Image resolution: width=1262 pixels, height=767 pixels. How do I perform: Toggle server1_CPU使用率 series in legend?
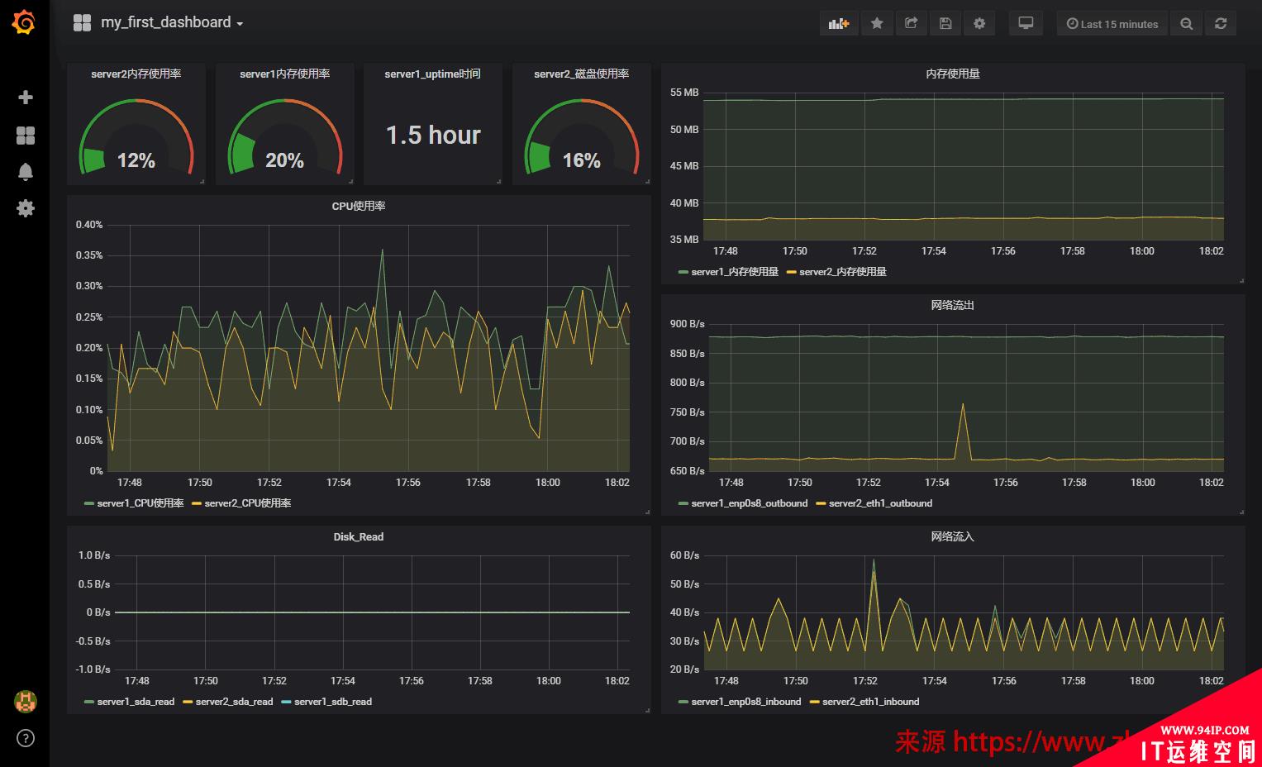point(140,503)
